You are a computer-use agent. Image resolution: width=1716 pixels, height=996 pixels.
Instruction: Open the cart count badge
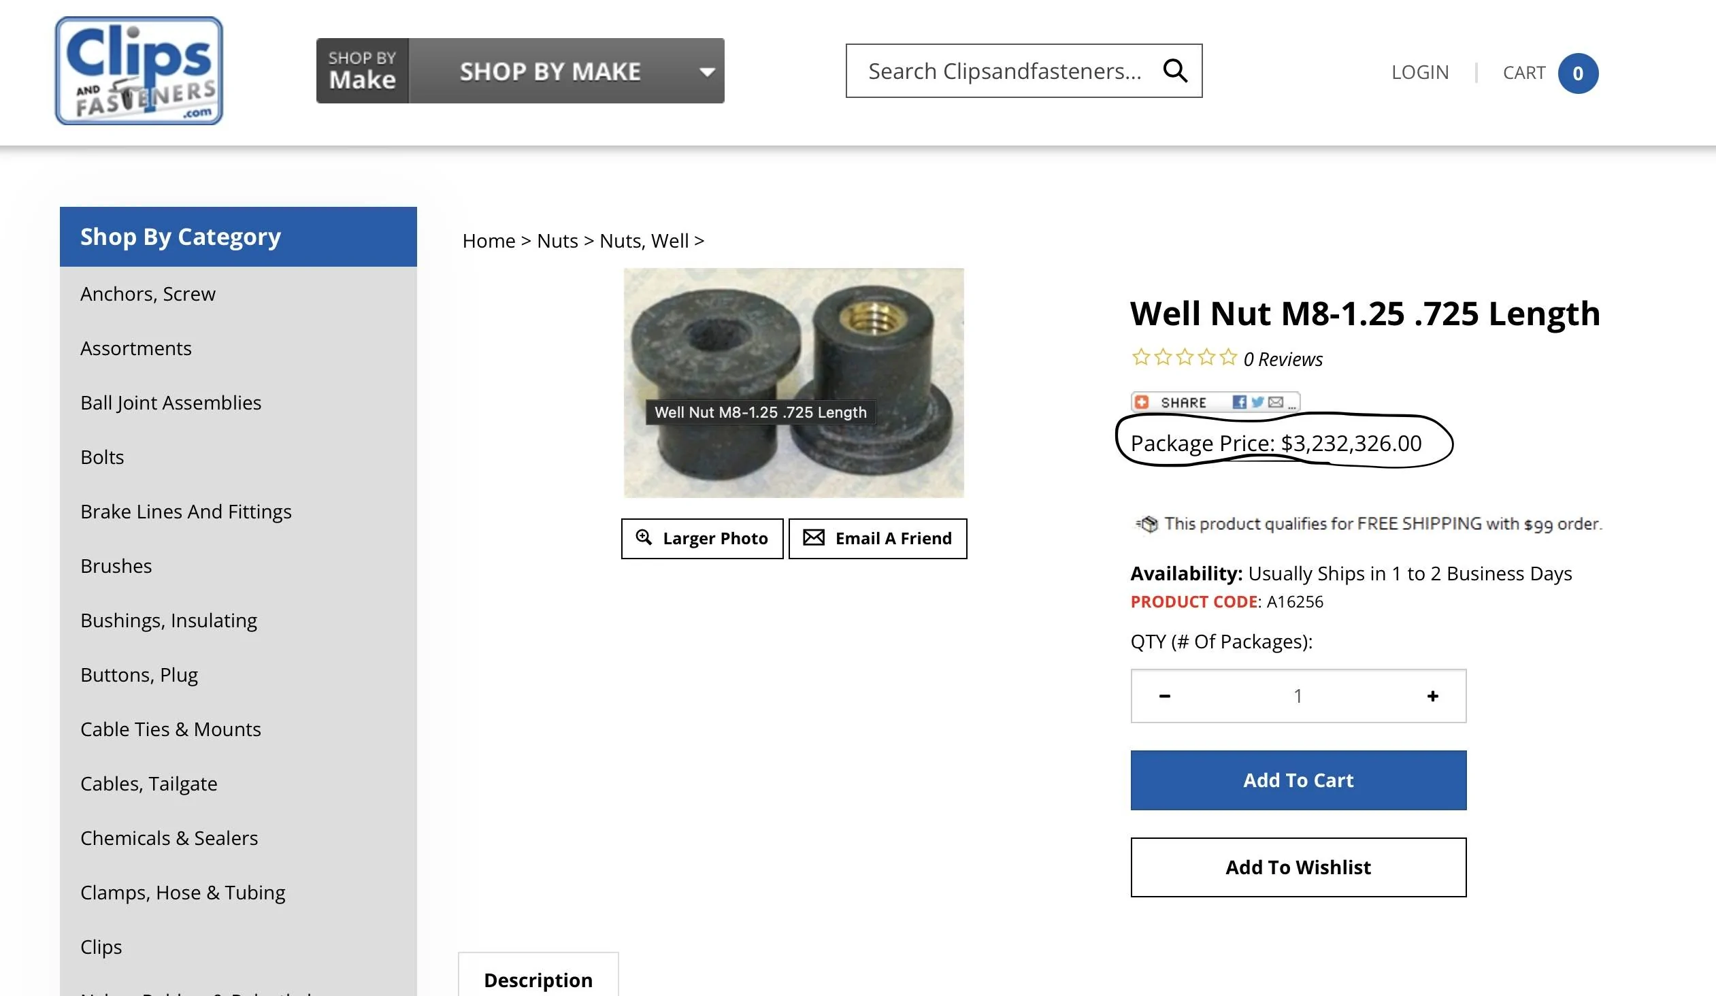click(1578, 73)
